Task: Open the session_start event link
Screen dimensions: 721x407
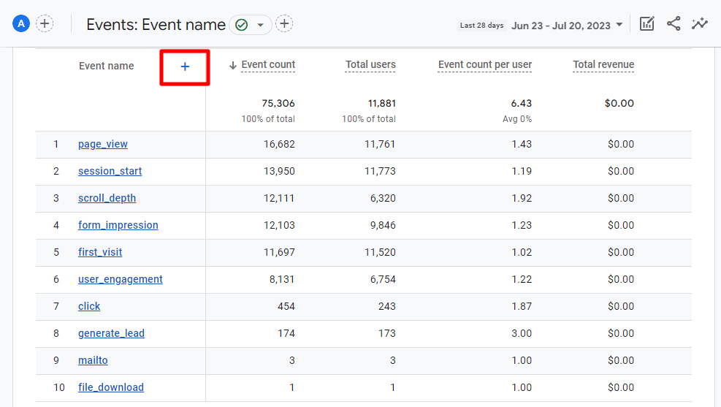Action: [110, 171]
